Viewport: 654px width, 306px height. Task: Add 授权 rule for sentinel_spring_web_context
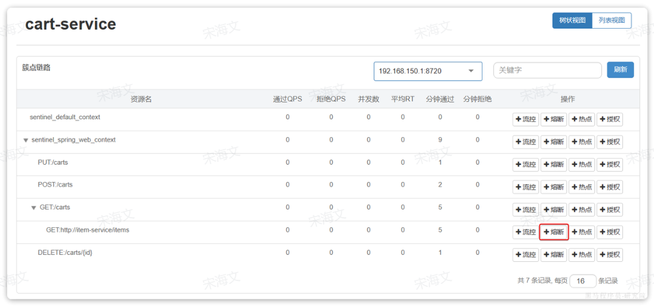pyautogui.click(x=609, y=142)
